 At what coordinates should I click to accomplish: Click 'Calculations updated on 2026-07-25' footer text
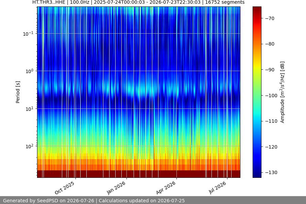142,201
